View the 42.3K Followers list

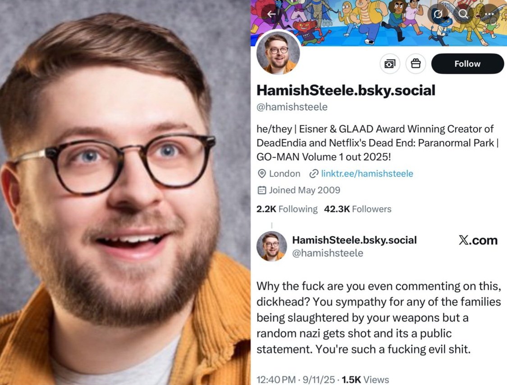357,209
